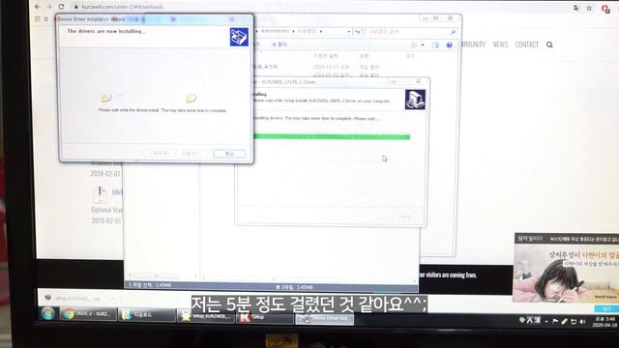Viewport: 619px width, 348px height.
Task: Bookmark this page with the star icon
Action: (589, 8)
